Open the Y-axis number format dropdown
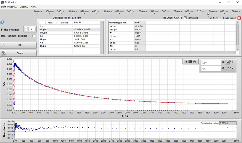The image size is (242, 143). click(232, 68)
